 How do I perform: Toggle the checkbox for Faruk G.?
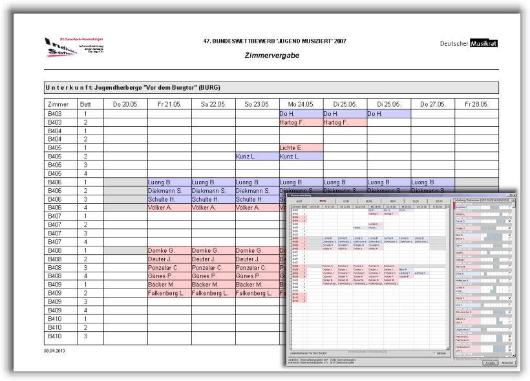tap(509, 221)
